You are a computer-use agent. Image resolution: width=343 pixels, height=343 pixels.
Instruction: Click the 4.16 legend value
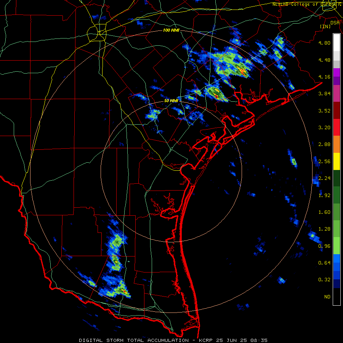[x=324, y=77]
